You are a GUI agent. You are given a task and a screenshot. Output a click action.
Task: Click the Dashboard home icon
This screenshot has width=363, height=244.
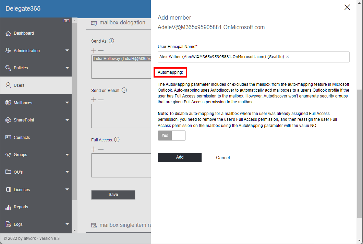(x=8, y=33)
